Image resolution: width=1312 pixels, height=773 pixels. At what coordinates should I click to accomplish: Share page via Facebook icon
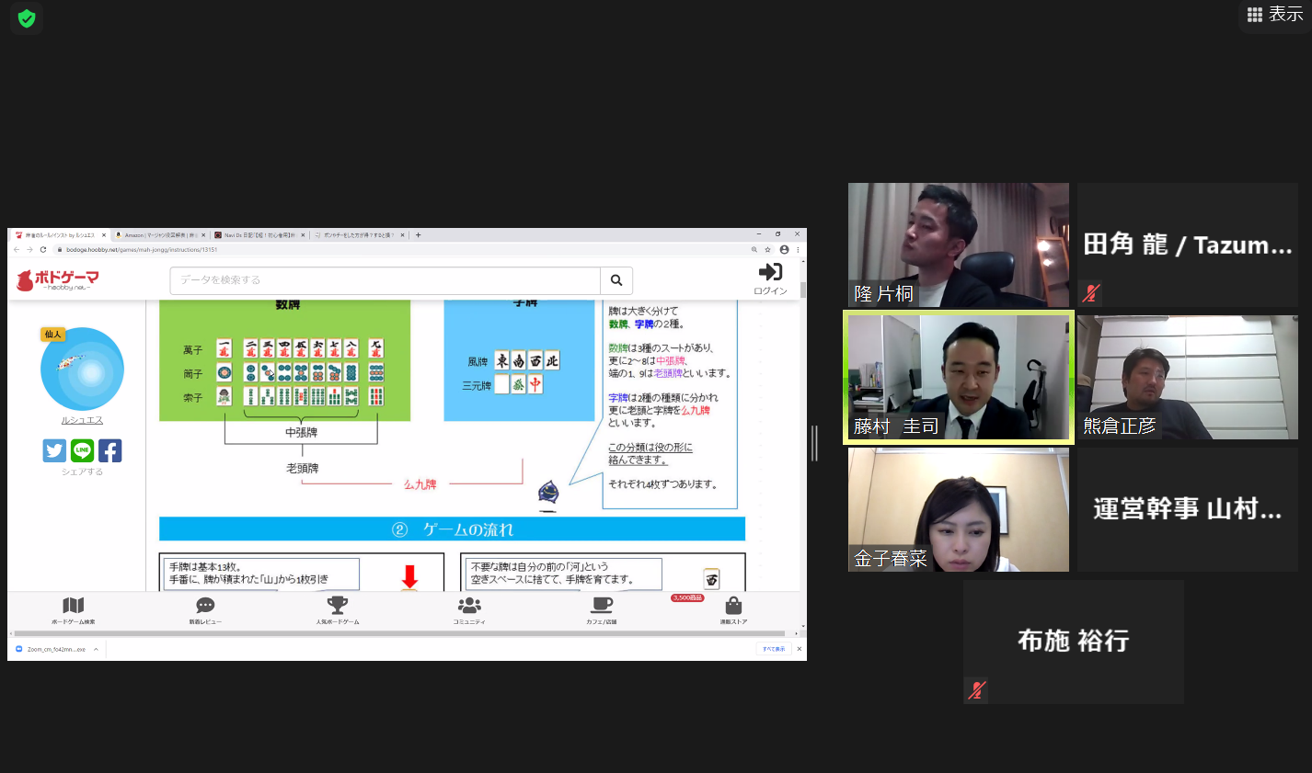[109, 450]
